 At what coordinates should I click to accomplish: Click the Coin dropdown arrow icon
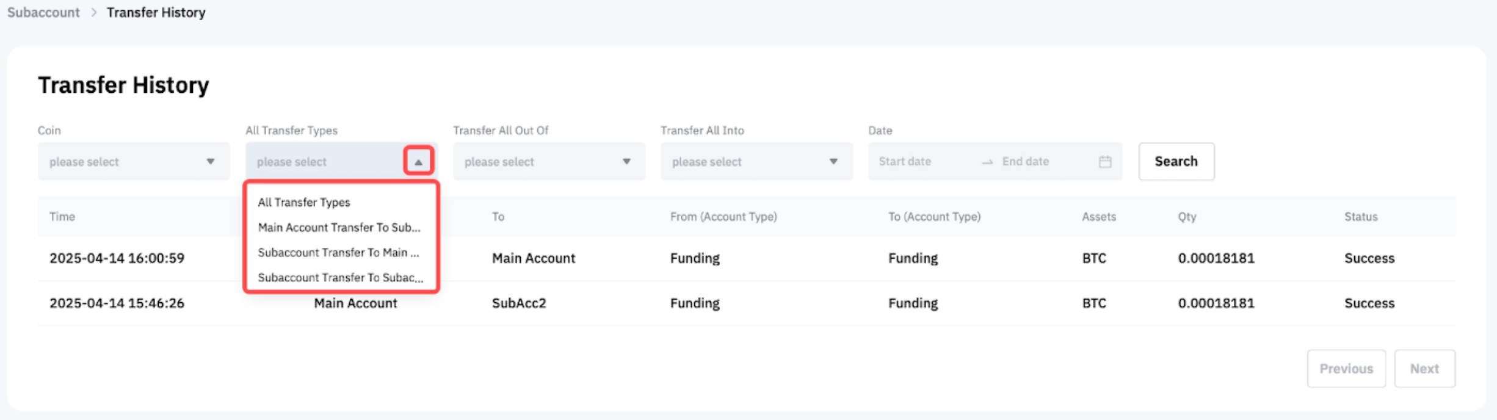[x=211, y=162]
